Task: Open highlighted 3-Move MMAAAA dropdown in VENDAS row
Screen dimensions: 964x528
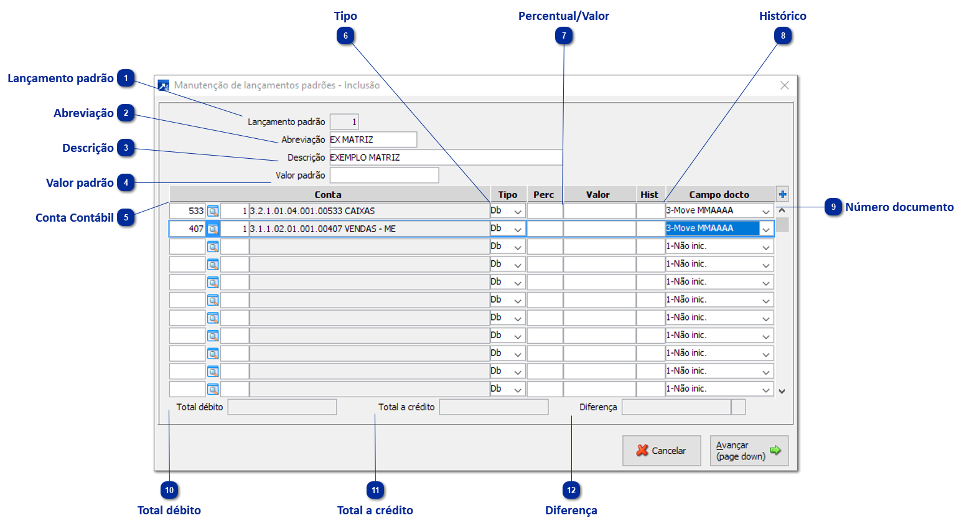Action: (766, 229)
